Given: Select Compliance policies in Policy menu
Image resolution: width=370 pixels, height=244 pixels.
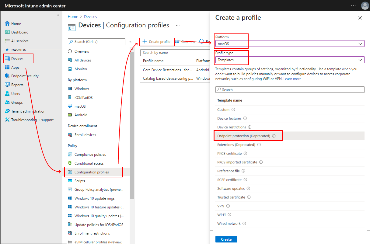Looking at the screenshot, I should pos(90,155).
